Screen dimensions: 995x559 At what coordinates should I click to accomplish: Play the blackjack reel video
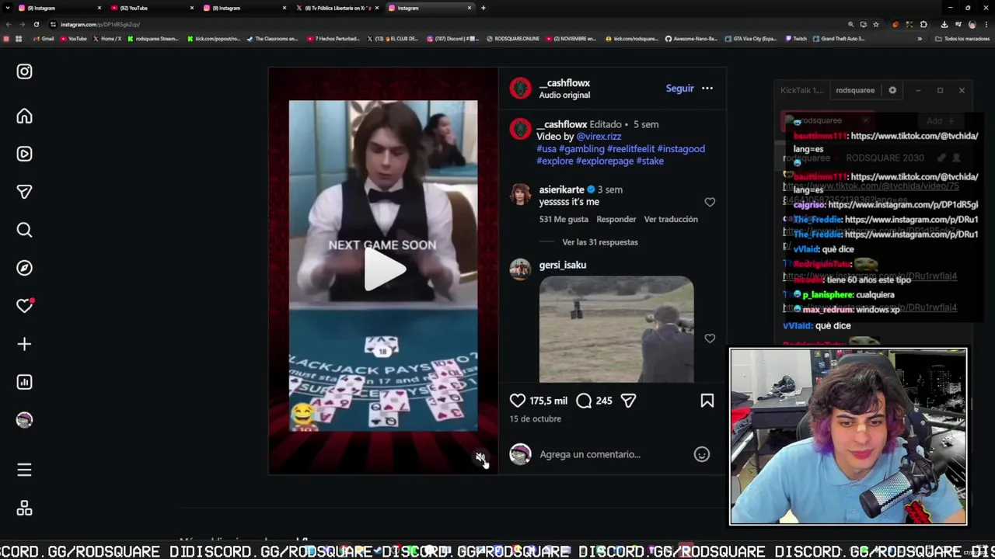(384, 270)
